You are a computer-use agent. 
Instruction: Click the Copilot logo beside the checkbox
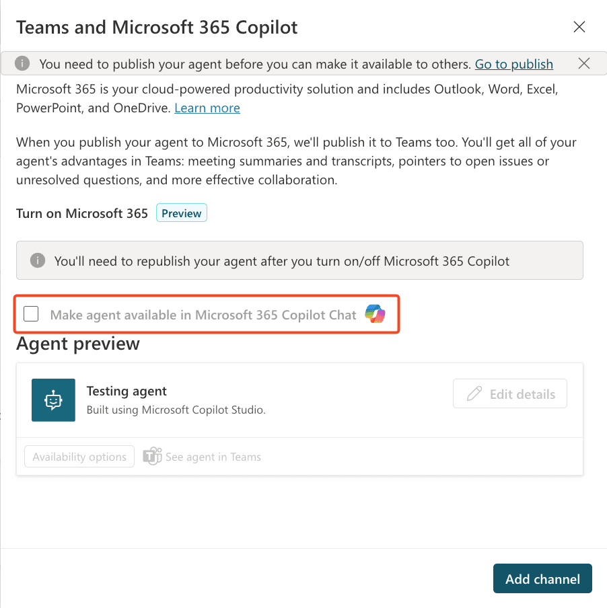point(375,314)
